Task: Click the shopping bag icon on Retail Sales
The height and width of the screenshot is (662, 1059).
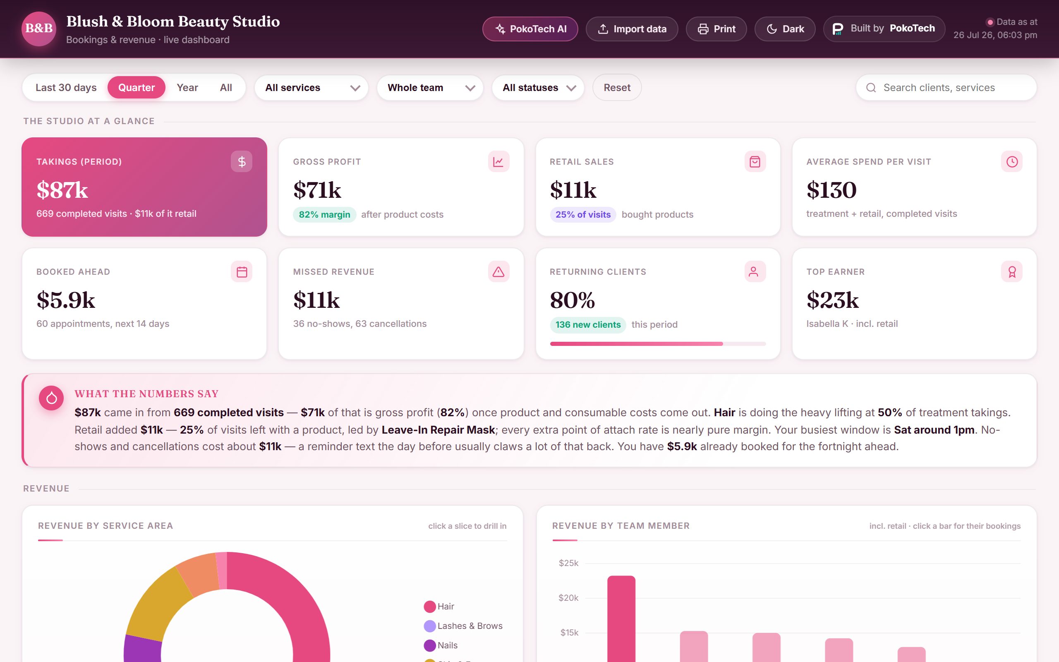Action: (755, 161)
